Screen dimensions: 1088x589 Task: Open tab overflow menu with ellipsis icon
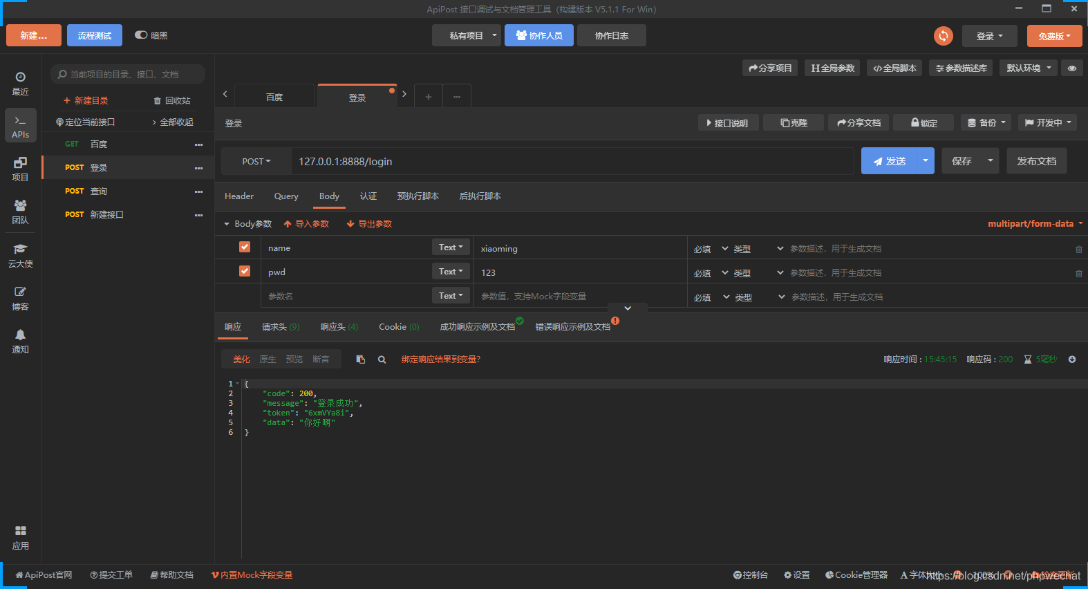click(x=457, y=97)
